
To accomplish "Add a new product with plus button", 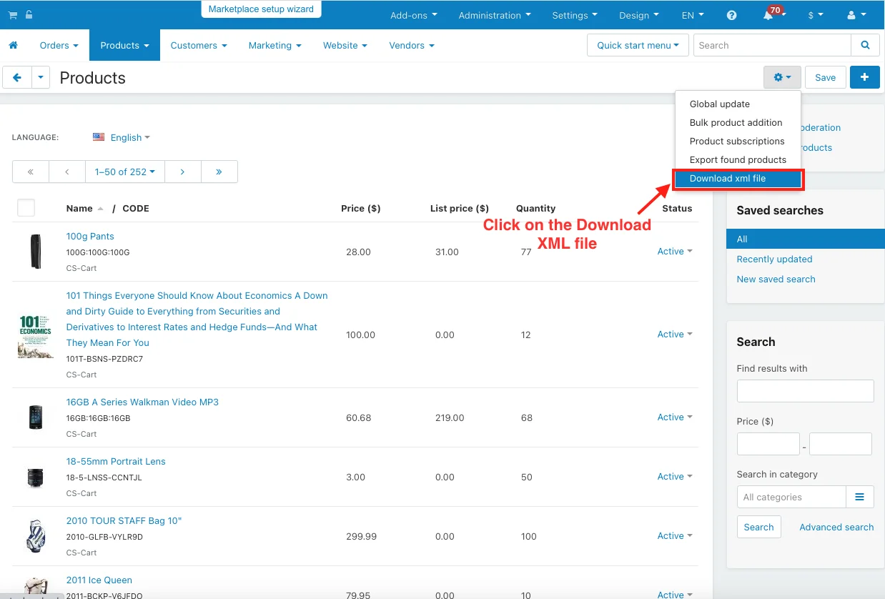I will (x=864, y=77).
